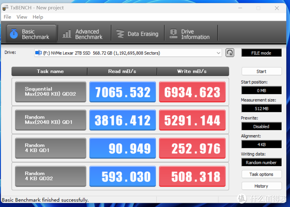Click the refresh drive list icon

tap(230, 53)
